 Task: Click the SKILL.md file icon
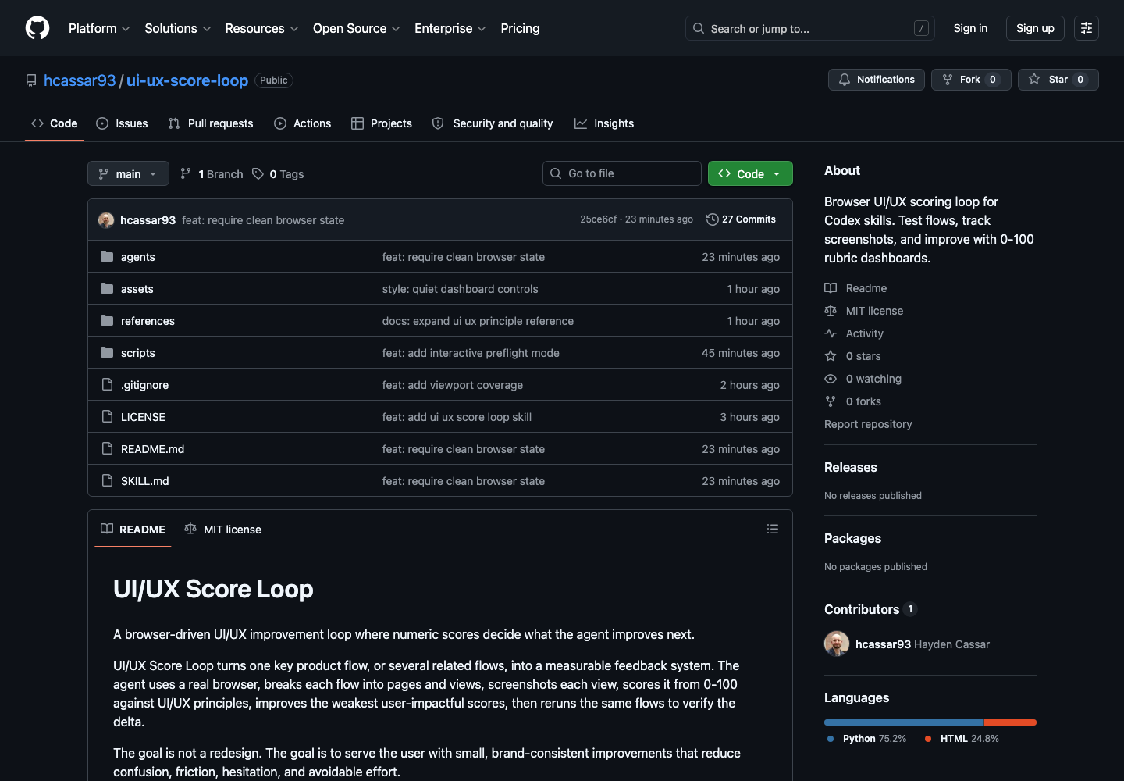[107, 480]
